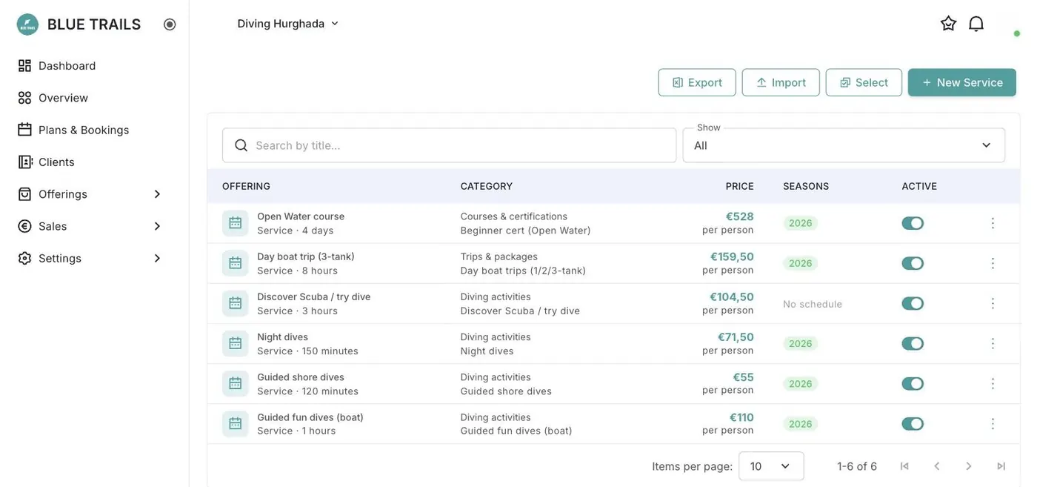Click the No schedule label
Screen dimensions: 1037x487
coord(813,304)
